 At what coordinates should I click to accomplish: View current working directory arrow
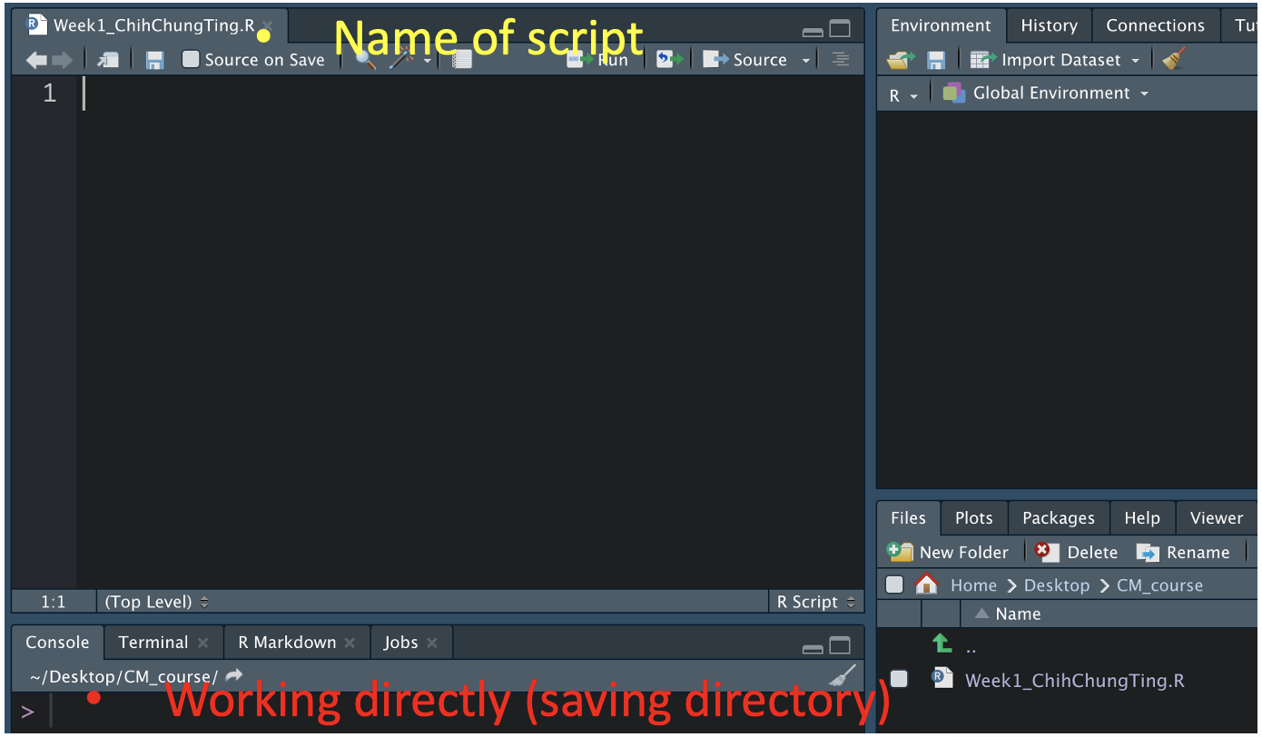(x=234, y=676)
